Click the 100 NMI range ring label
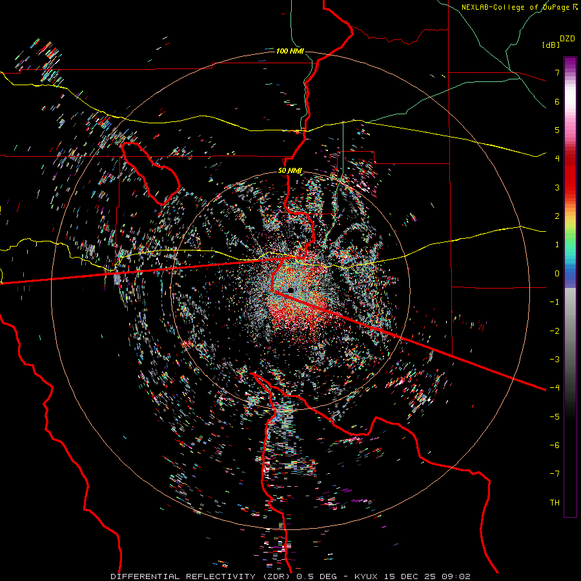 [x=290, y=51]
